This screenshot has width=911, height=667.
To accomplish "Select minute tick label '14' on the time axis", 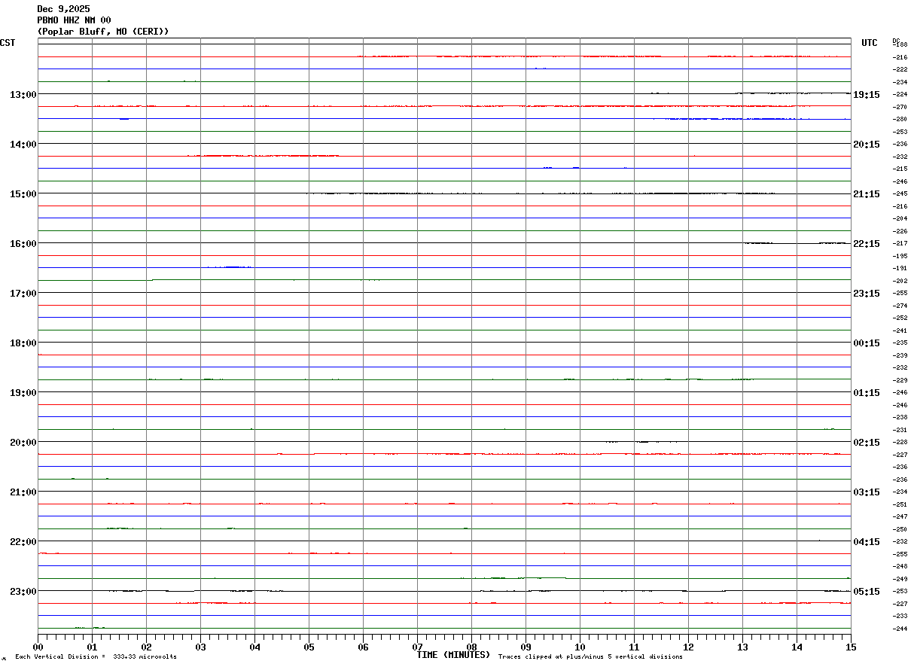I will [797, 647].
